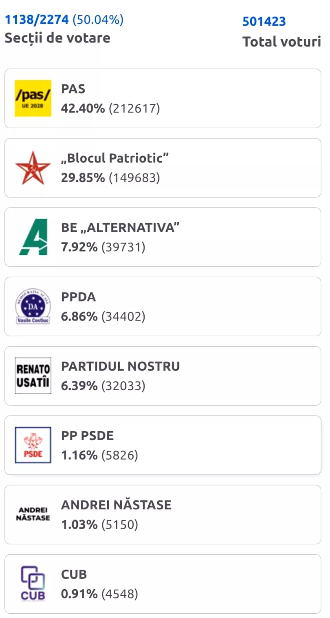This screenshot has width=330, height=618.
Task: Click the PSDE rose logo
Action: coord(33,445)
